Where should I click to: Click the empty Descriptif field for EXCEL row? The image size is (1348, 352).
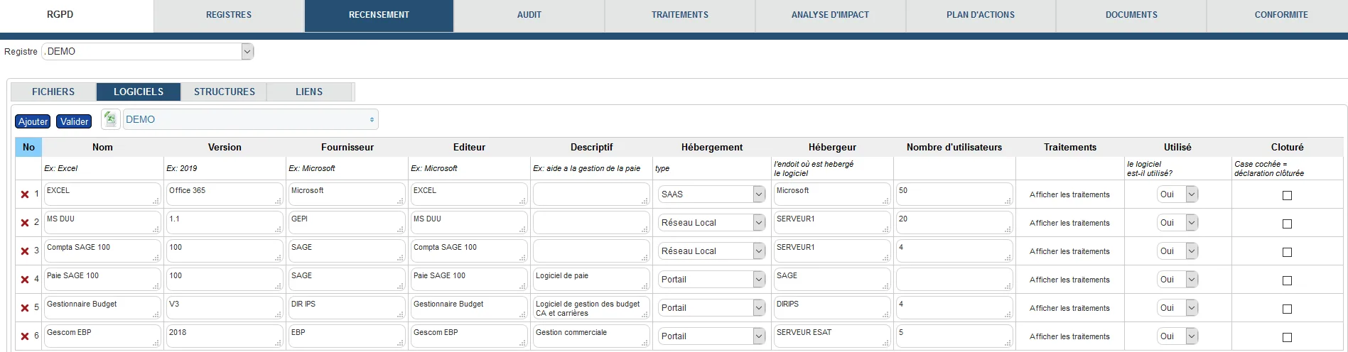click(591, 194)
